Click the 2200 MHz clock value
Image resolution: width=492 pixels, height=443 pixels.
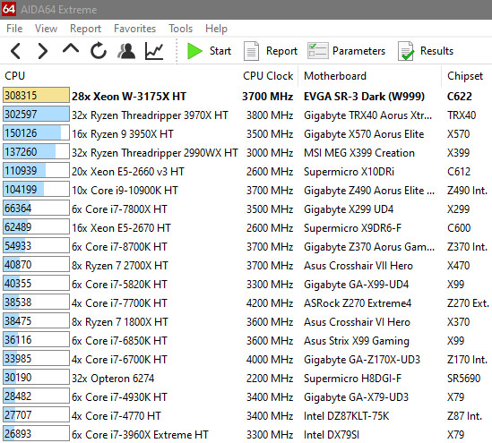(270, 379)
